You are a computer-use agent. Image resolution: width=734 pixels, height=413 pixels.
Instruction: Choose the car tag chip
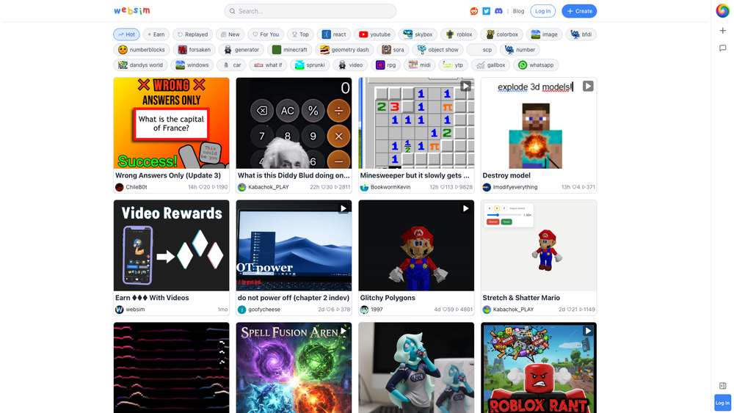[x=231, y=65]
